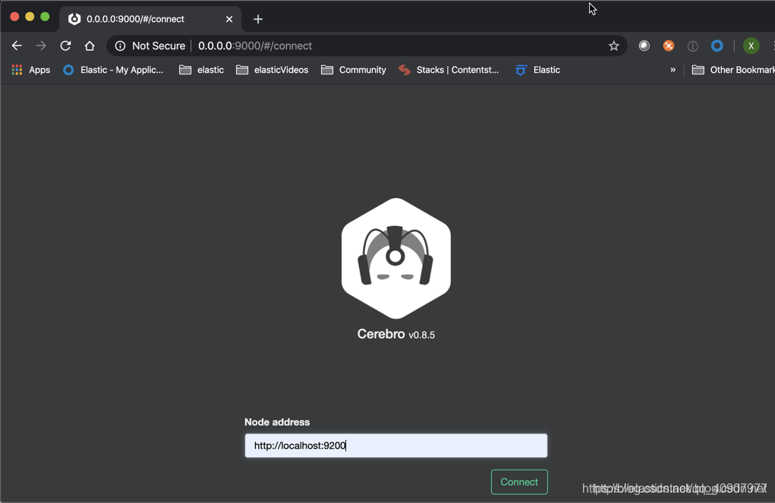Click the browser forward arrow

(x=41, y=46)
